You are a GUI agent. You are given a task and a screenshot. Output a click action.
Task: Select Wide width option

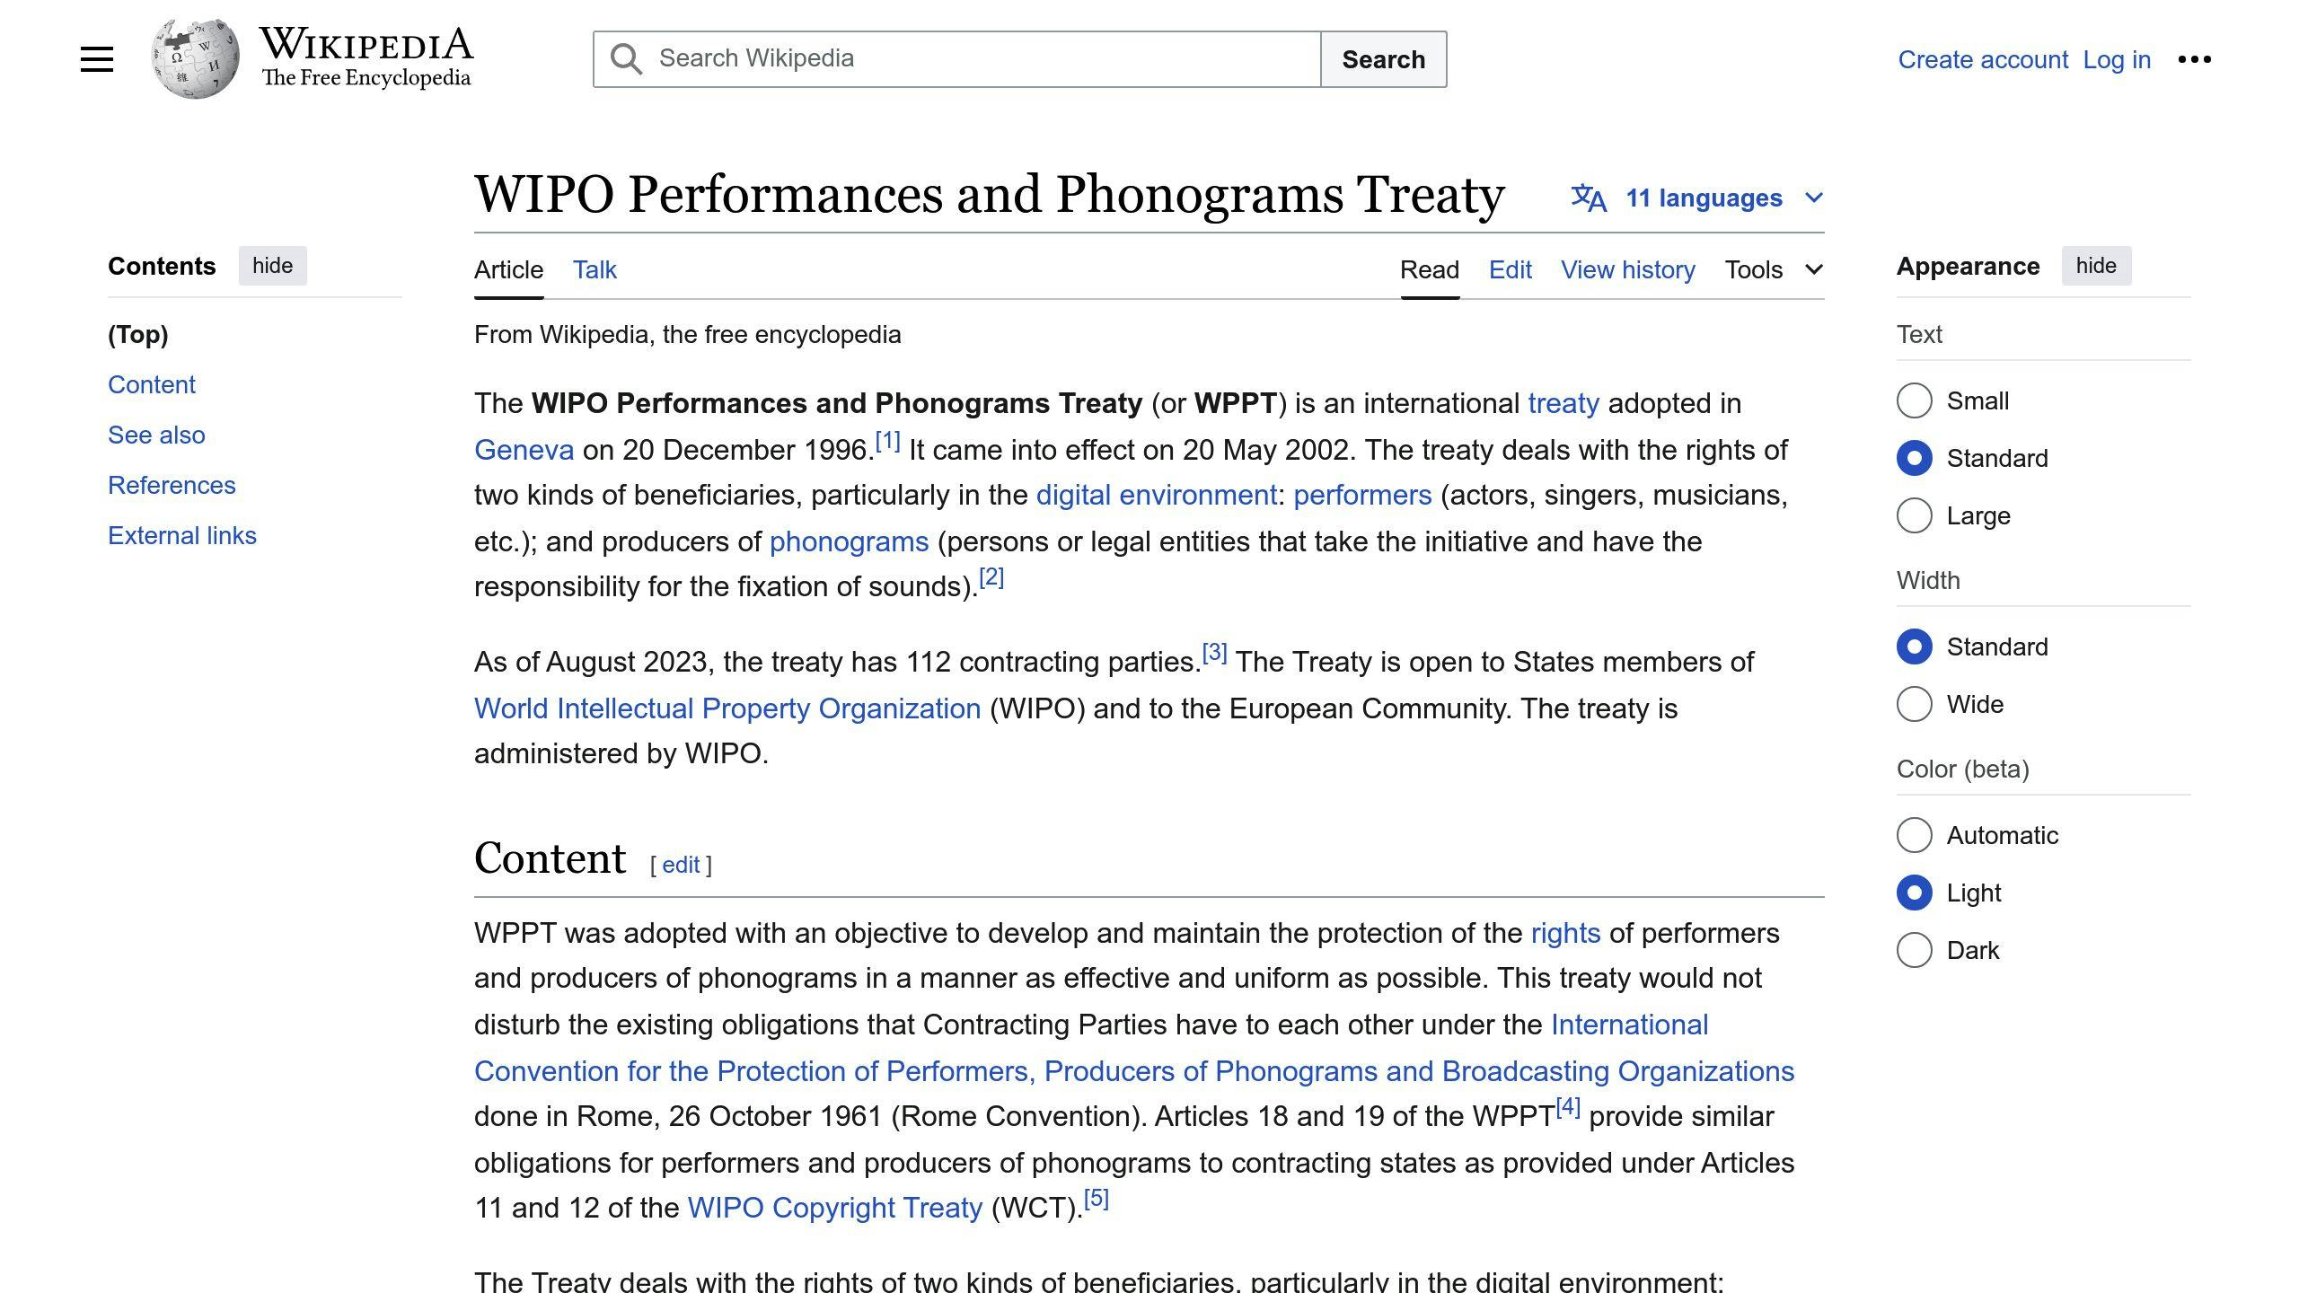(x=1915, y=704)
